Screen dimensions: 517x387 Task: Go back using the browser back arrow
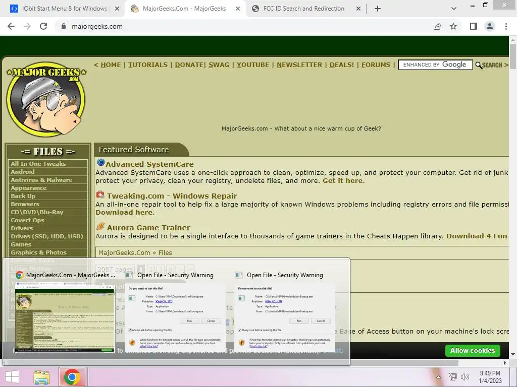click(11, 26)
